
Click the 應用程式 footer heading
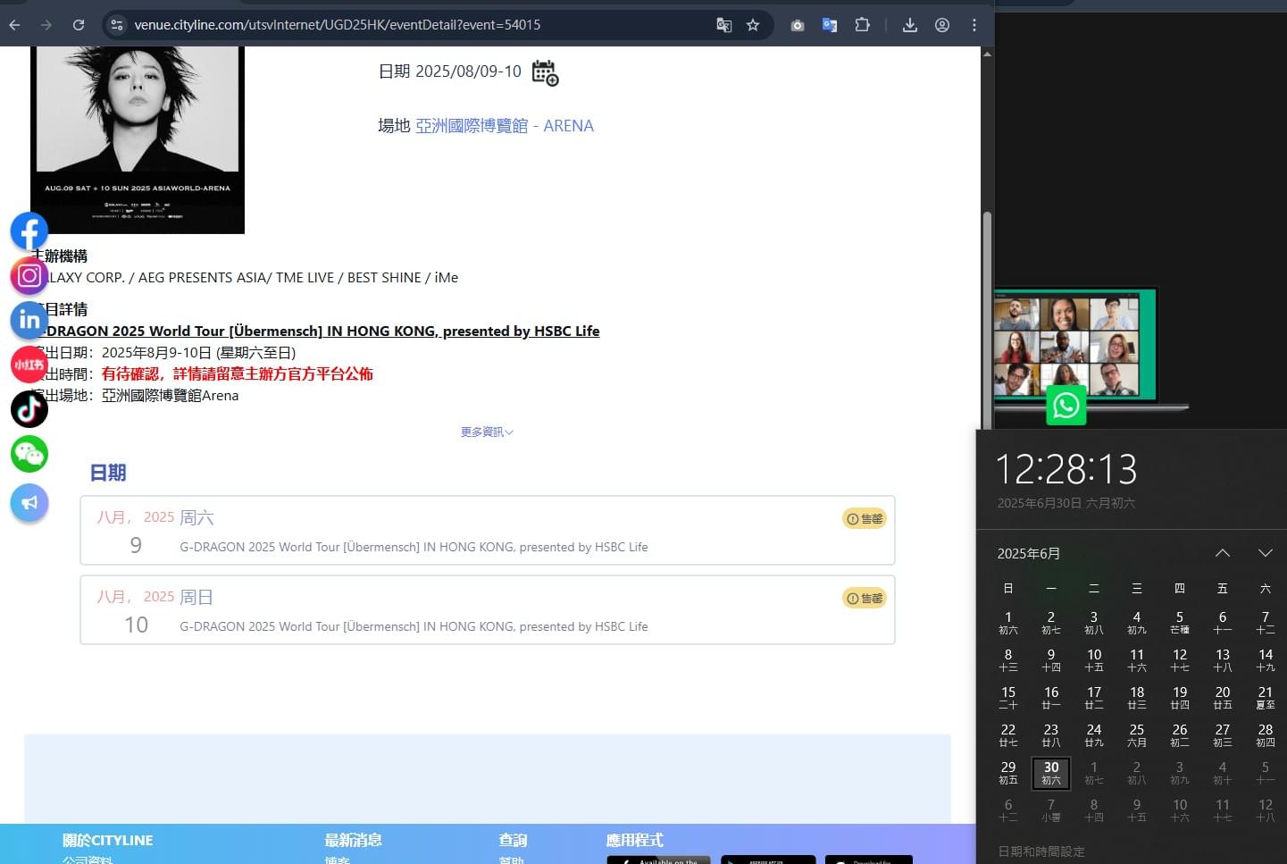pyautogui.click(x=635, y=841)
